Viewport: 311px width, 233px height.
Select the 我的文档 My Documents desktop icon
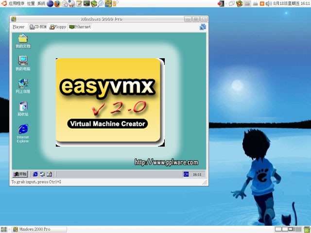click(x=23, y=41)
